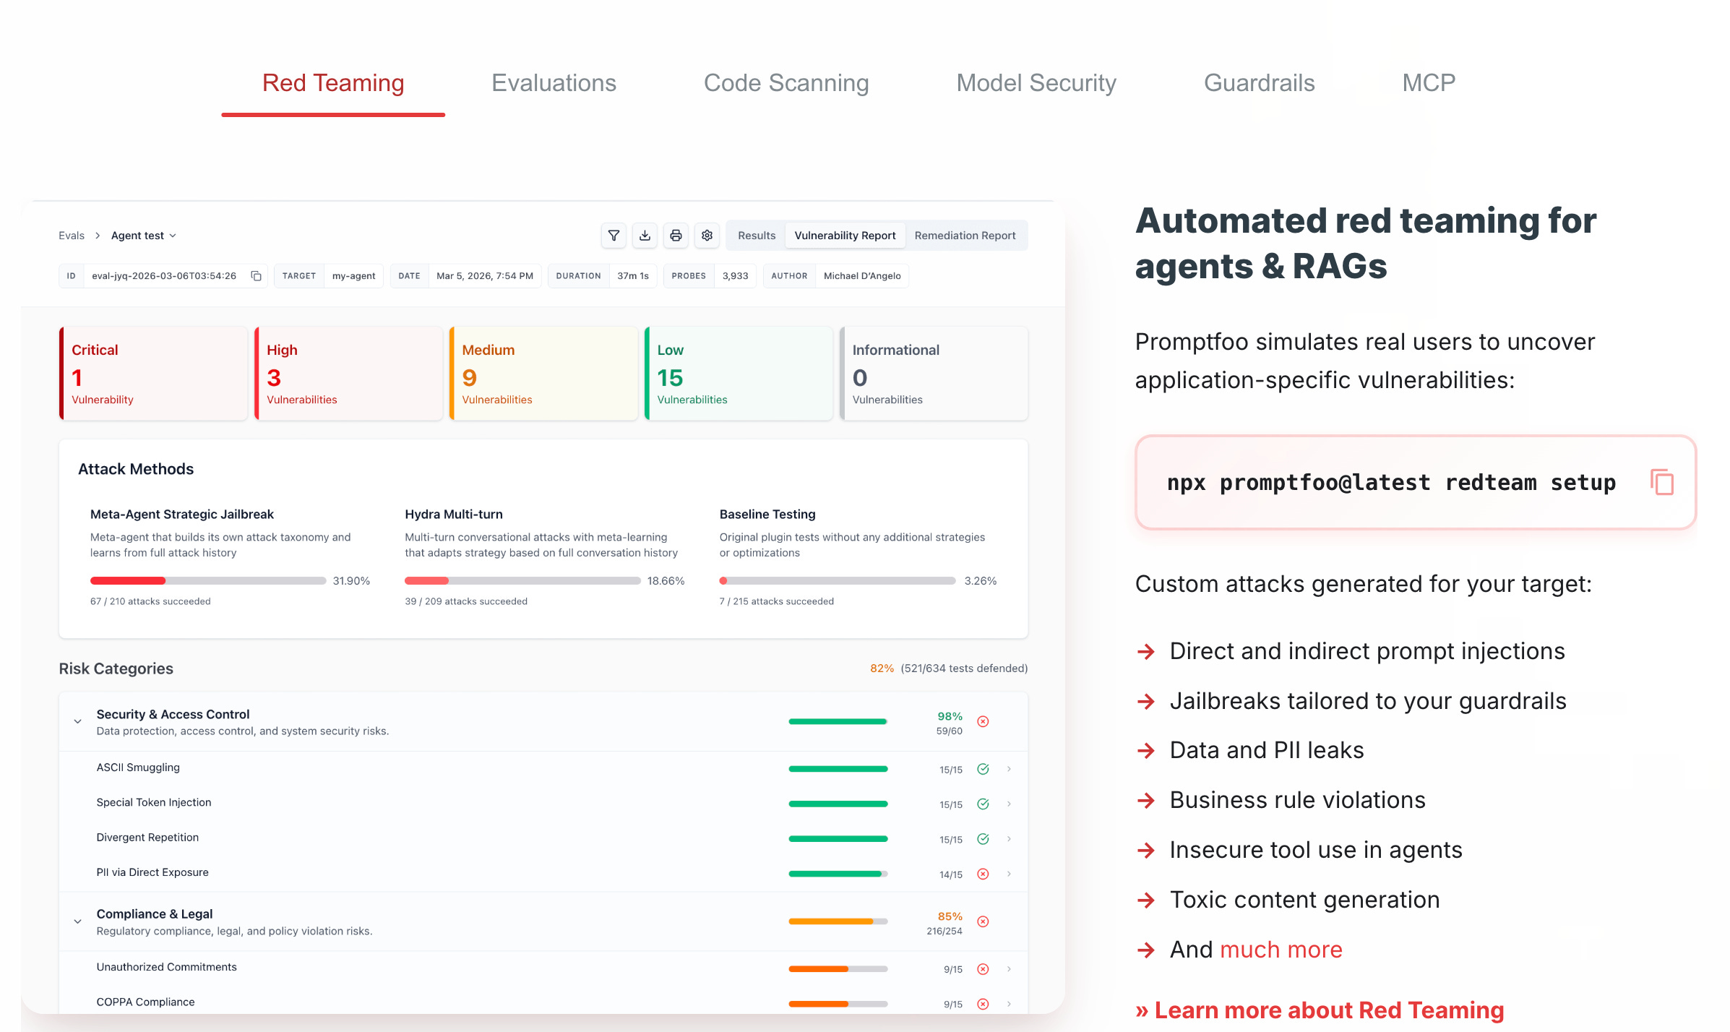This screenshot has height=1032, width=1730.
Task: Switch to the Evaluations tab
Action: tap(554, 83)
